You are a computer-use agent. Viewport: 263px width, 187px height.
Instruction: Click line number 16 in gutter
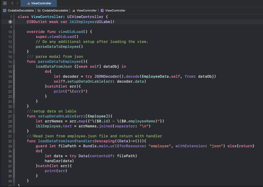tap(10, 62)
